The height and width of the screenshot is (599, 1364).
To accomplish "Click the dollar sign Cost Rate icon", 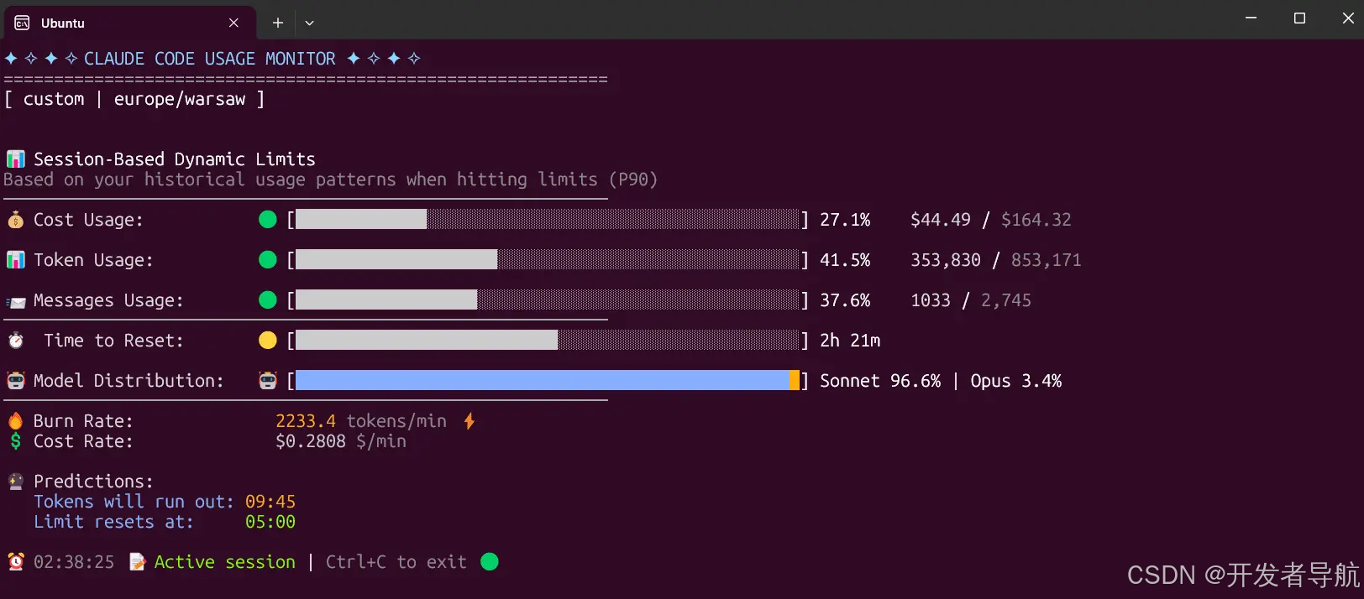I will 15,441.
